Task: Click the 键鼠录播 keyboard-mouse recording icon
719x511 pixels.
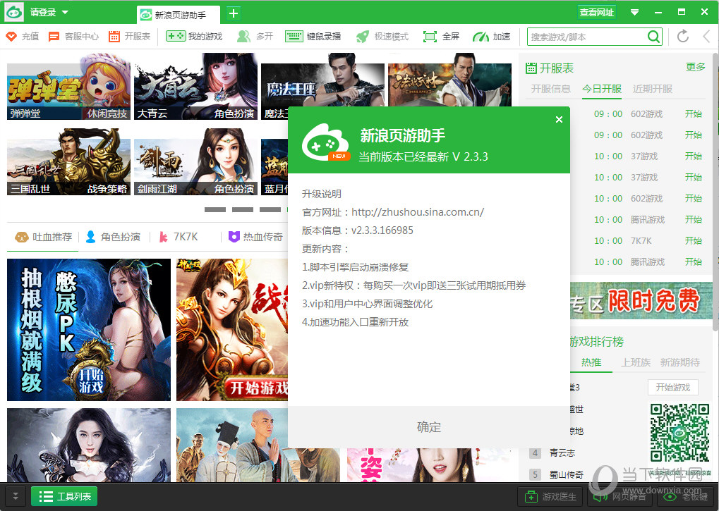Action: [x=313, y=37]
